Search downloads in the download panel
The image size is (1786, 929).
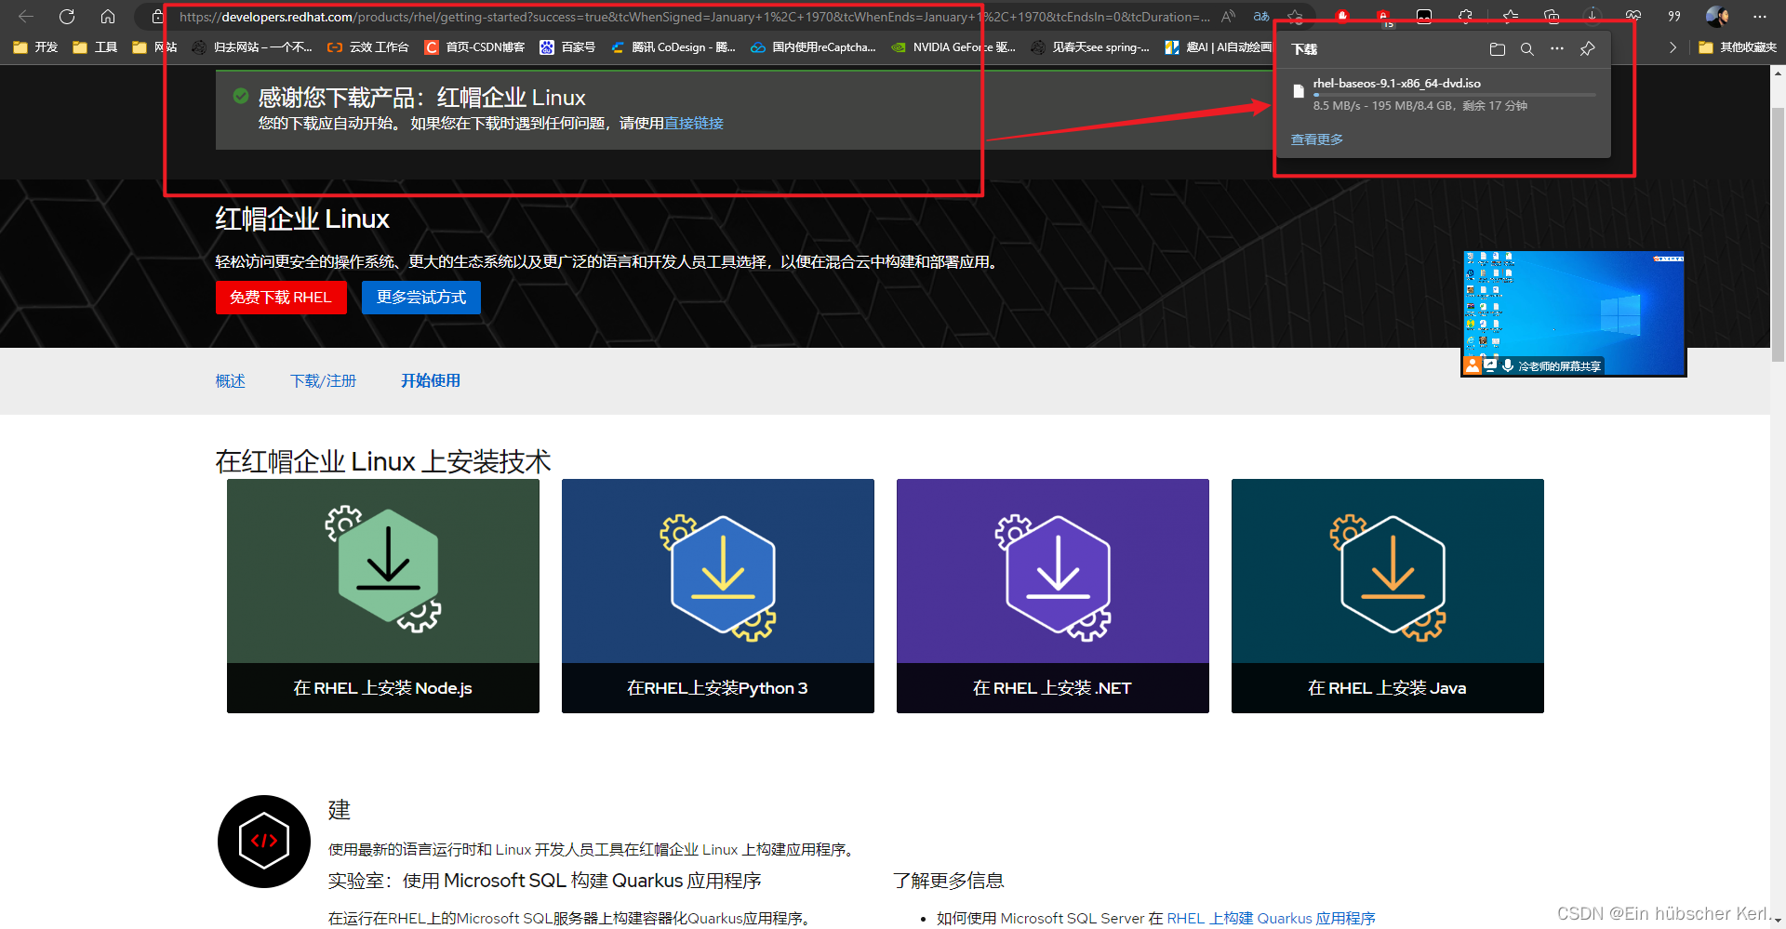pyautogui.click(x=1526, y=49)
